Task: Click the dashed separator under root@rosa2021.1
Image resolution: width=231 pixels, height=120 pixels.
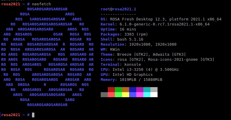Action: click(118, 14)
